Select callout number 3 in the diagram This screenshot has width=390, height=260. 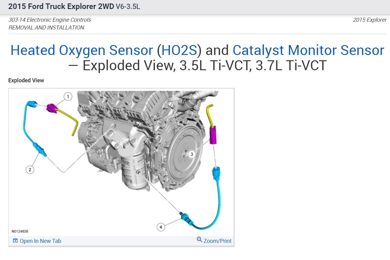point(192,154)
